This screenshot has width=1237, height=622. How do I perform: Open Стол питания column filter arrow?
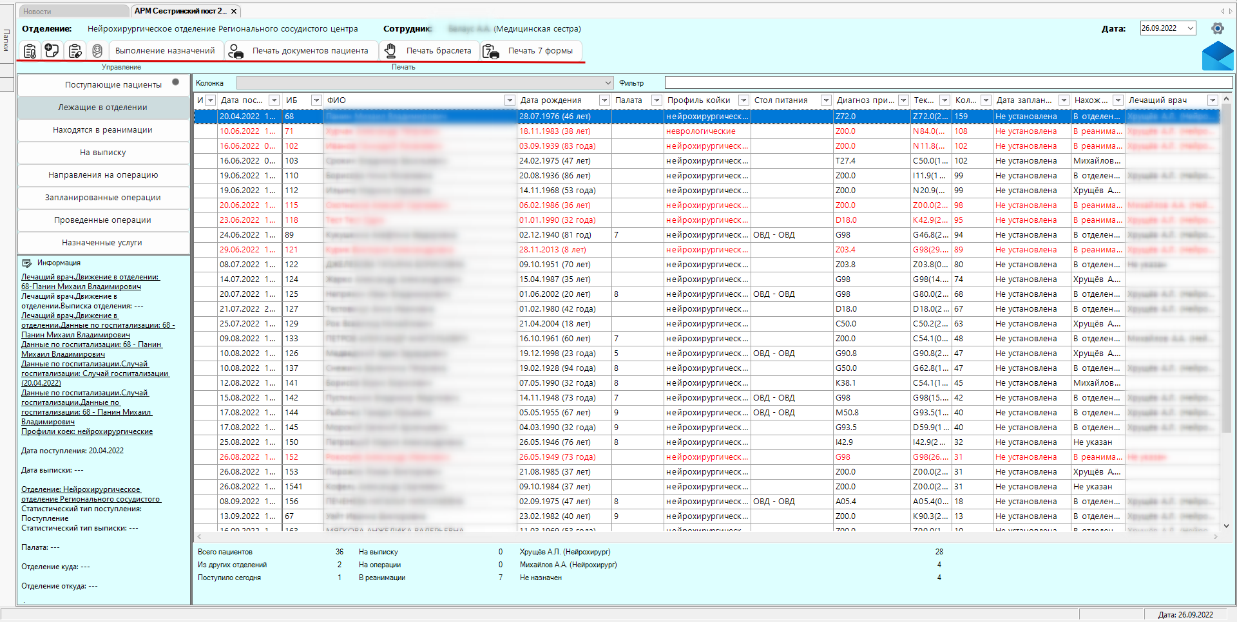(x=826, y=100)
